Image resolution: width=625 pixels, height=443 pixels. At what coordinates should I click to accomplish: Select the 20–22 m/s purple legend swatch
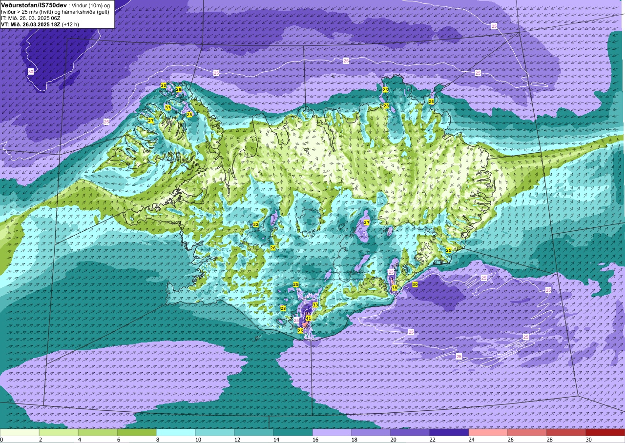pos(410,432)
